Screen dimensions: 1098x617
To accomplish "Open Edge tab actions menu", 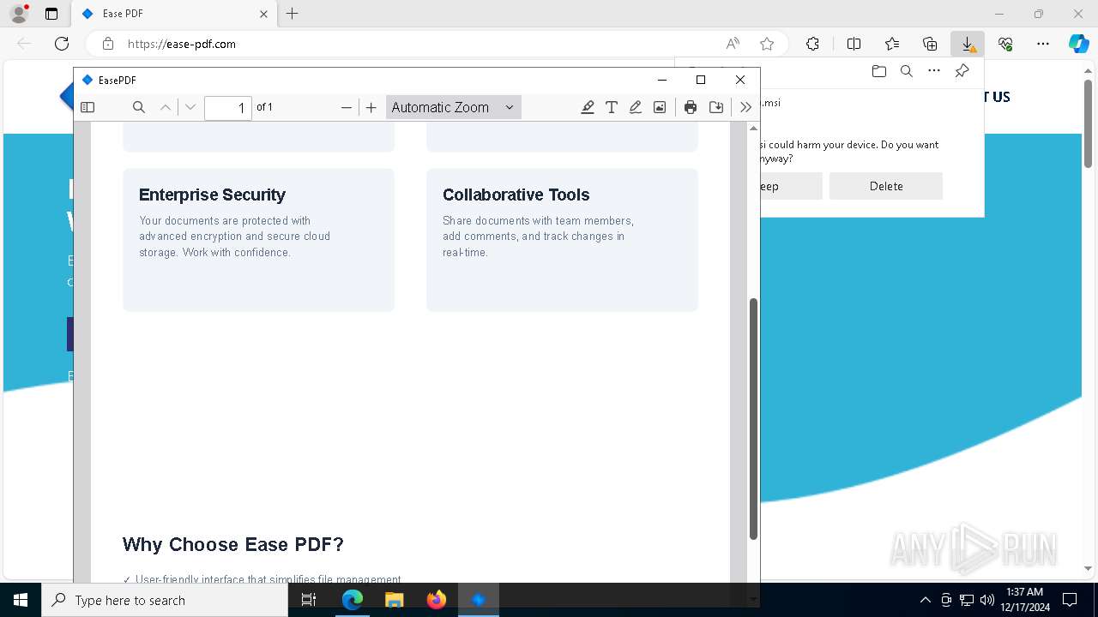I will (51, 14).
